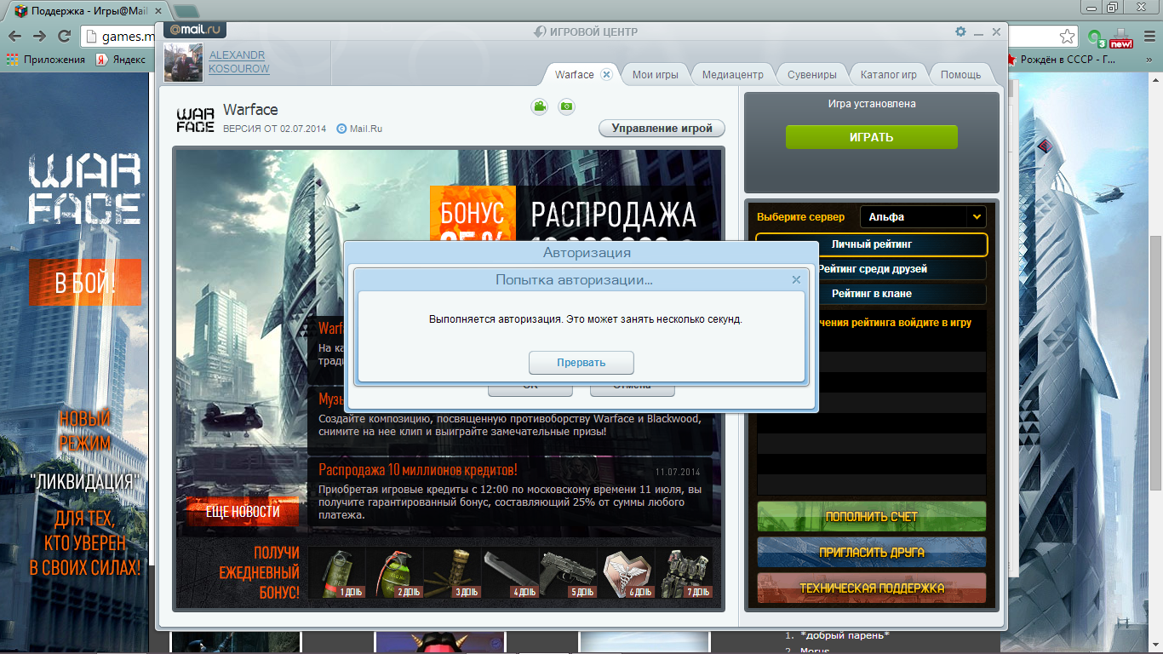Image resolution: width=1163 pixels, height=654 pixels.
Task: Open the Chrome hamburger menu
Action: click(x=1149, y=36)
